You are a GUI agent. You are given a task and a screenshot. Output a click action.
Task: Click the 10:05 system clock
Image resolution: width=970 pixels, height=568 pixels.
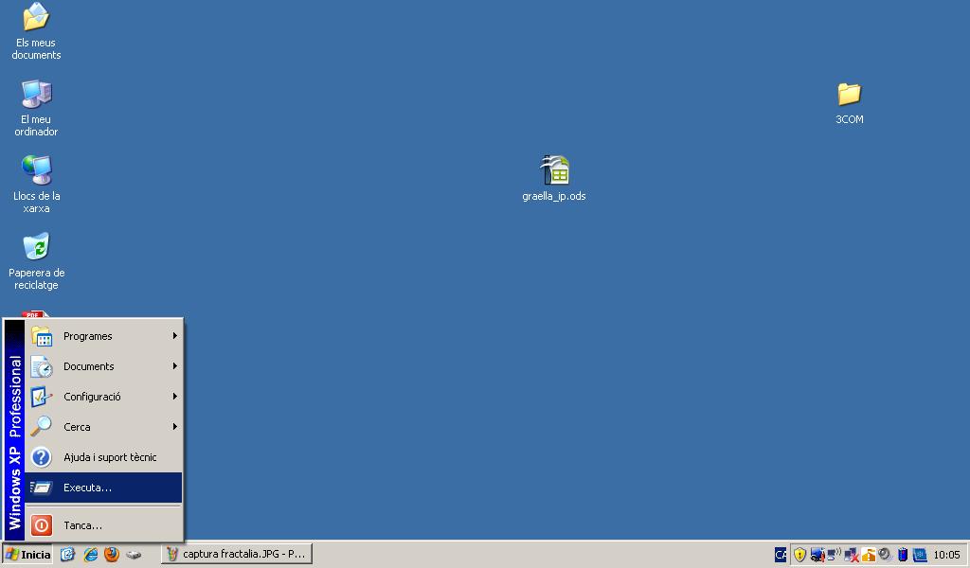[x=946, y=555]
